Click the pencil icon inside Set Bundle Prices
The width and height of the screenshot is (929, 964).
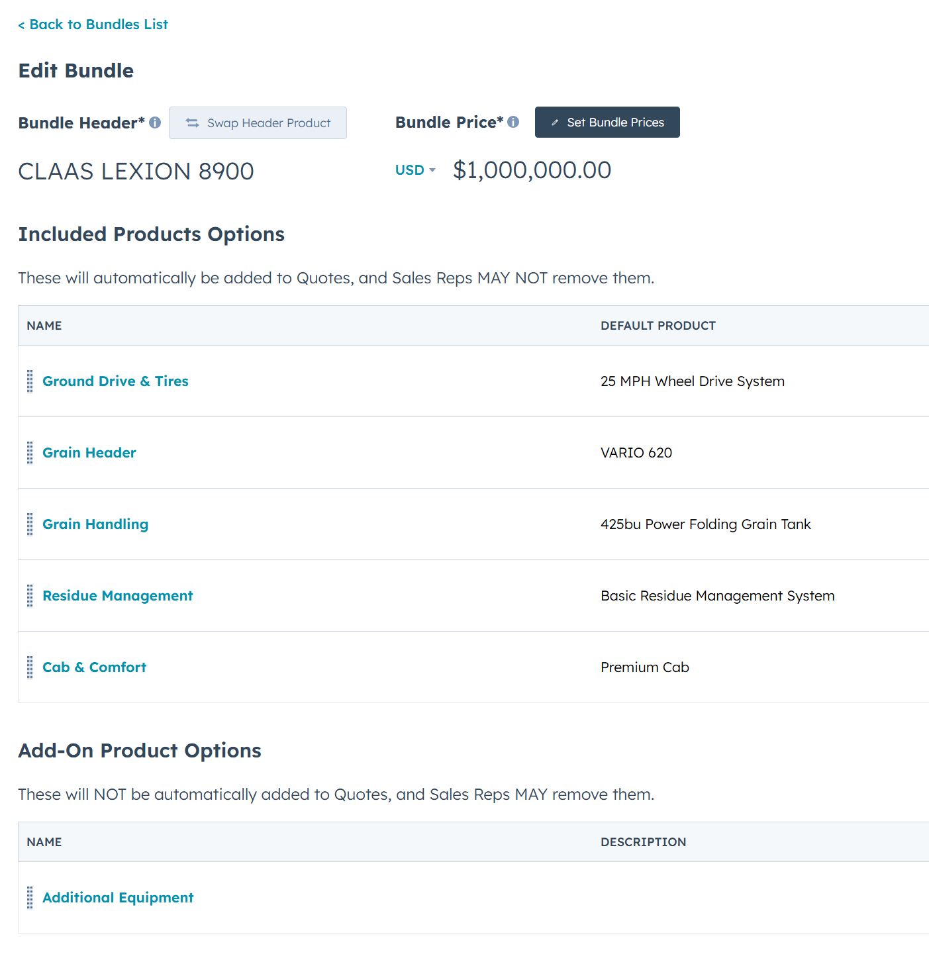pos(556,122)
